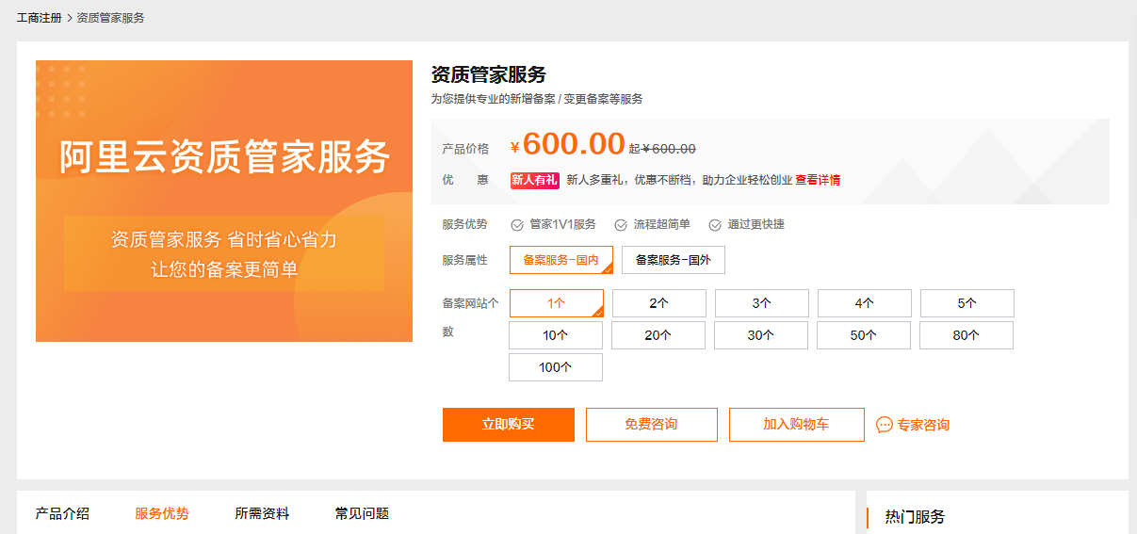Viewport: 1137px width, 534px height.
Task: Choose 5个 website count
Action: [966, 303]
